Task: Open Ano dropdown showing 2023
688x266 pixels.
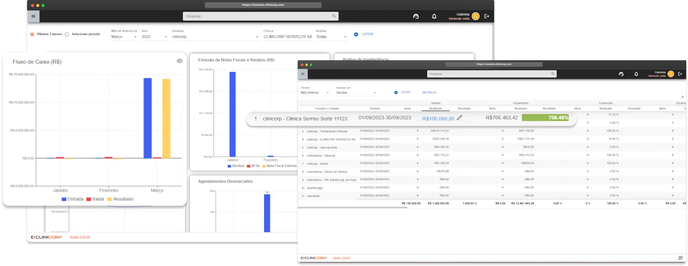Action: point(154,37)
